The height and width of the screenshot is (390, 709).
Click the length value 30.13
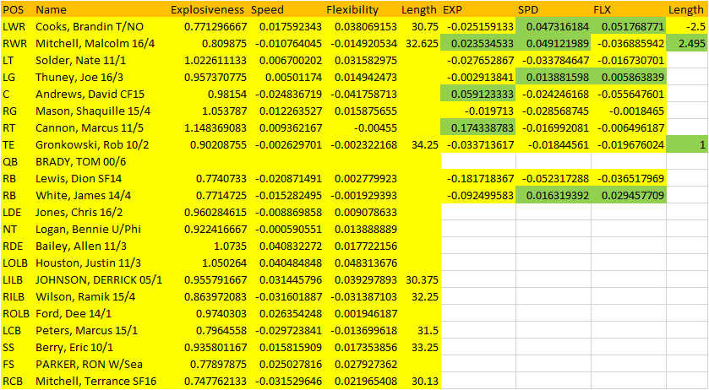tap(424, 381)
